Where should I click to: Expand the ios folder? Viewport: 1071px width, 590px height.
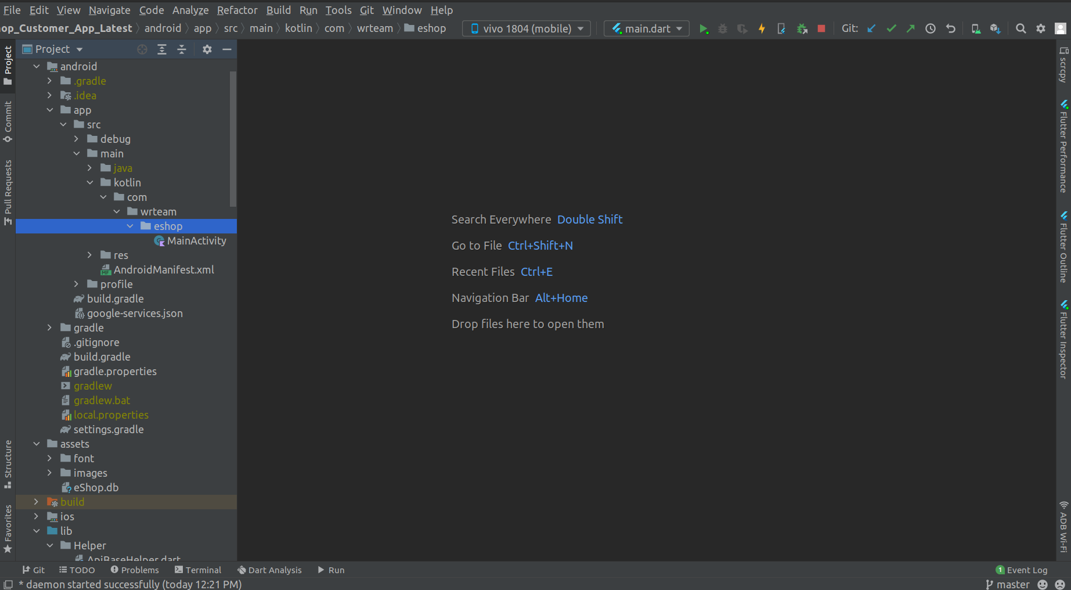coord(37,516)
